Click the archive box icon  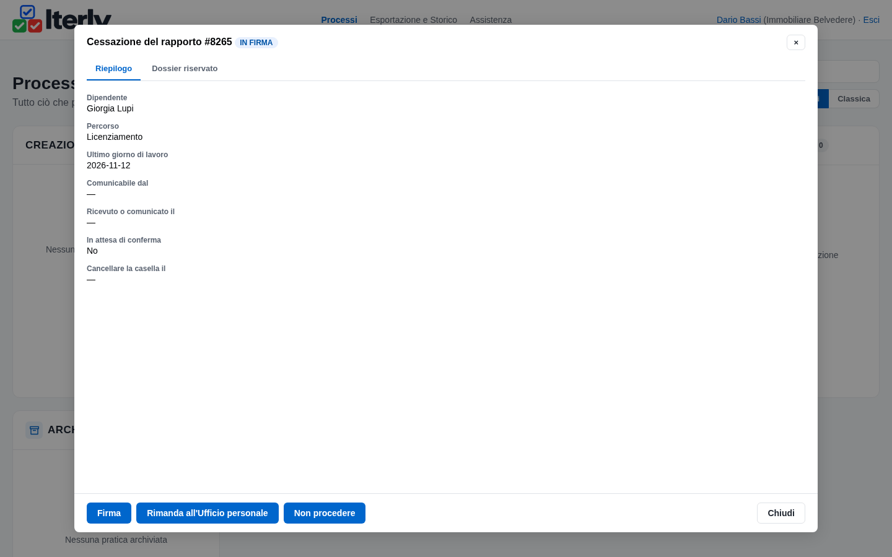pos(34,430)
